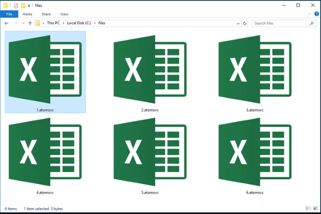Switch to large icons view in the status bar

pos(315,208)
